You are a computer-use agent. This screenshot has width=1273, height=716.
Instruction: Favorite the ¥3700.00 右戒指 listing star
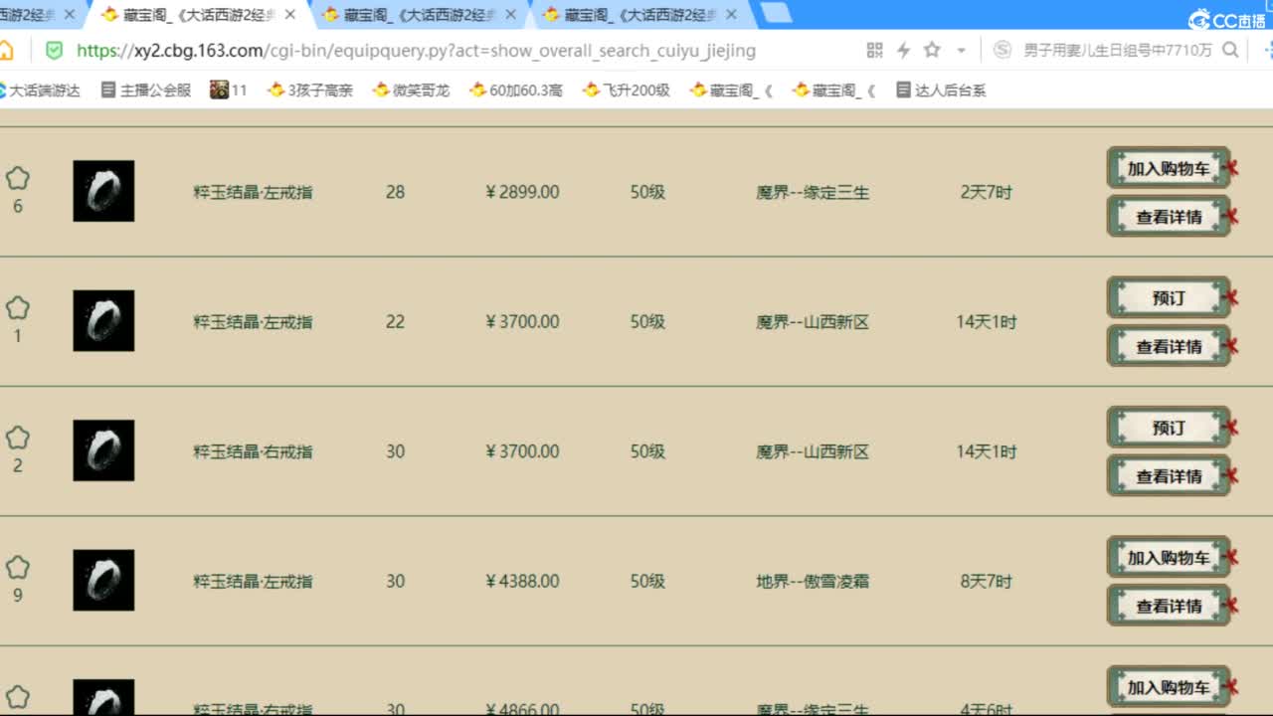pos(17,439)
